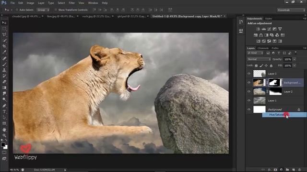
Task: Select the Lasso tool
Action: pyautogui.click(x=4, y=34)
